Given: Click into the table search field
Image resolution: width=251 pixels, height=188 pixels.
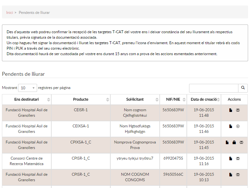Looking at the screenshot, I should coord(213,88).
